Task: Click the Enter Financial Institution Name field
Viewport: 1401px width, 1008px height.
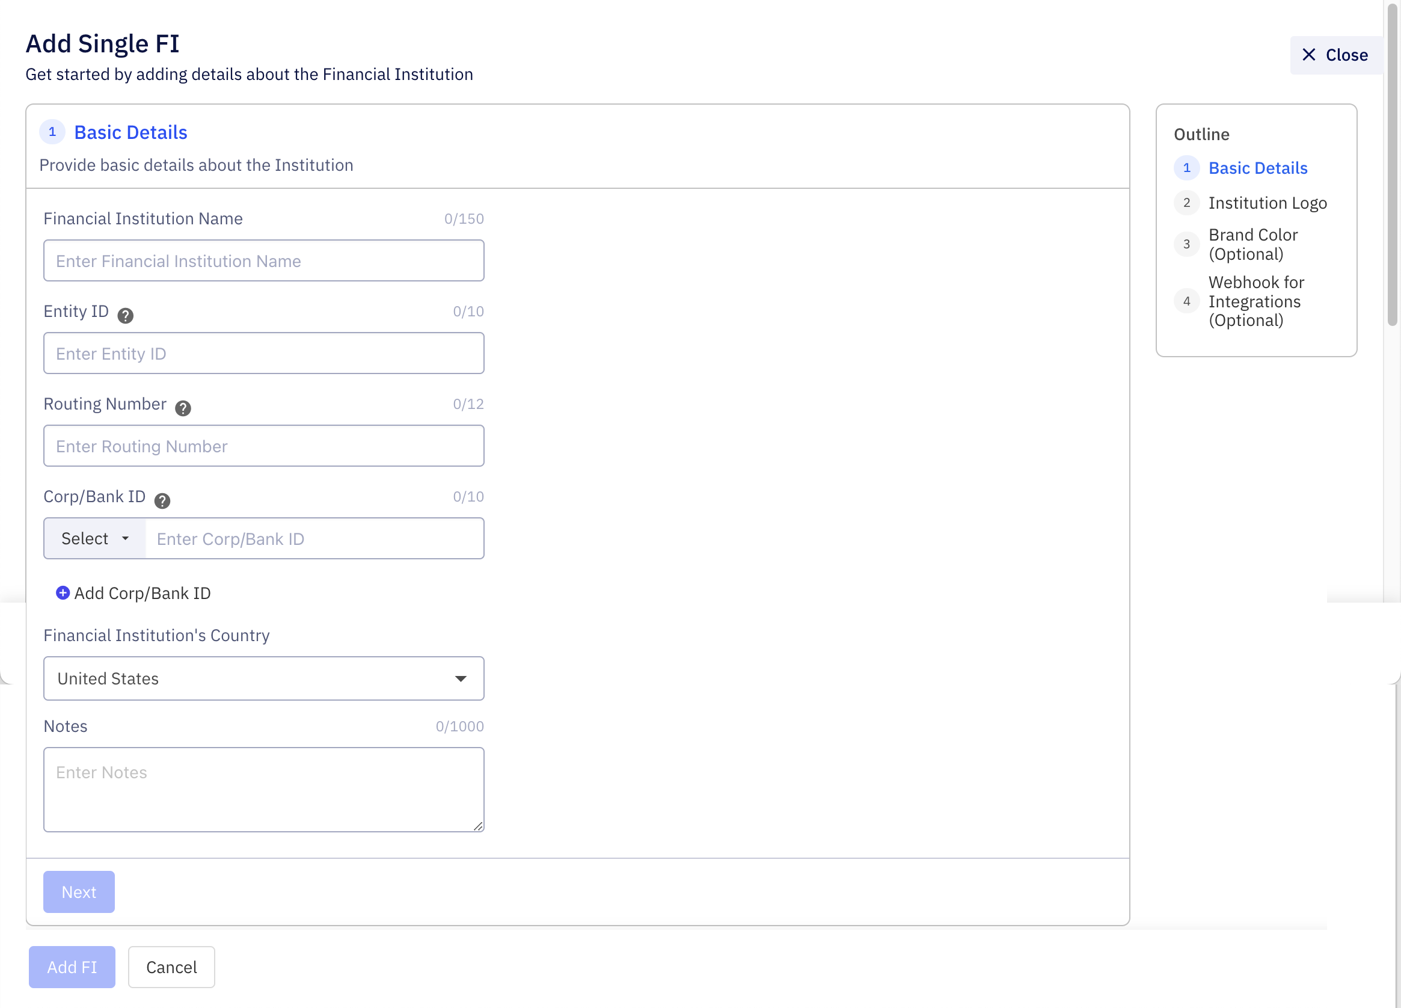Action: pyautogui.click(x=263, y=260)
